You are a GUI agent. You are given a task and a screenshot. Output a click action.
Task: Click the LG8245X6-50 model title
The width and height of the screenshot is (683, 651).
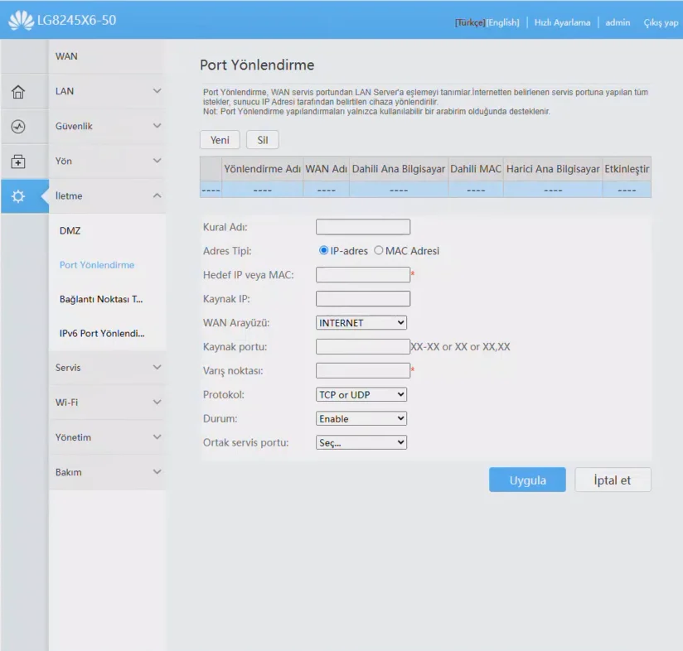(76, 20)
